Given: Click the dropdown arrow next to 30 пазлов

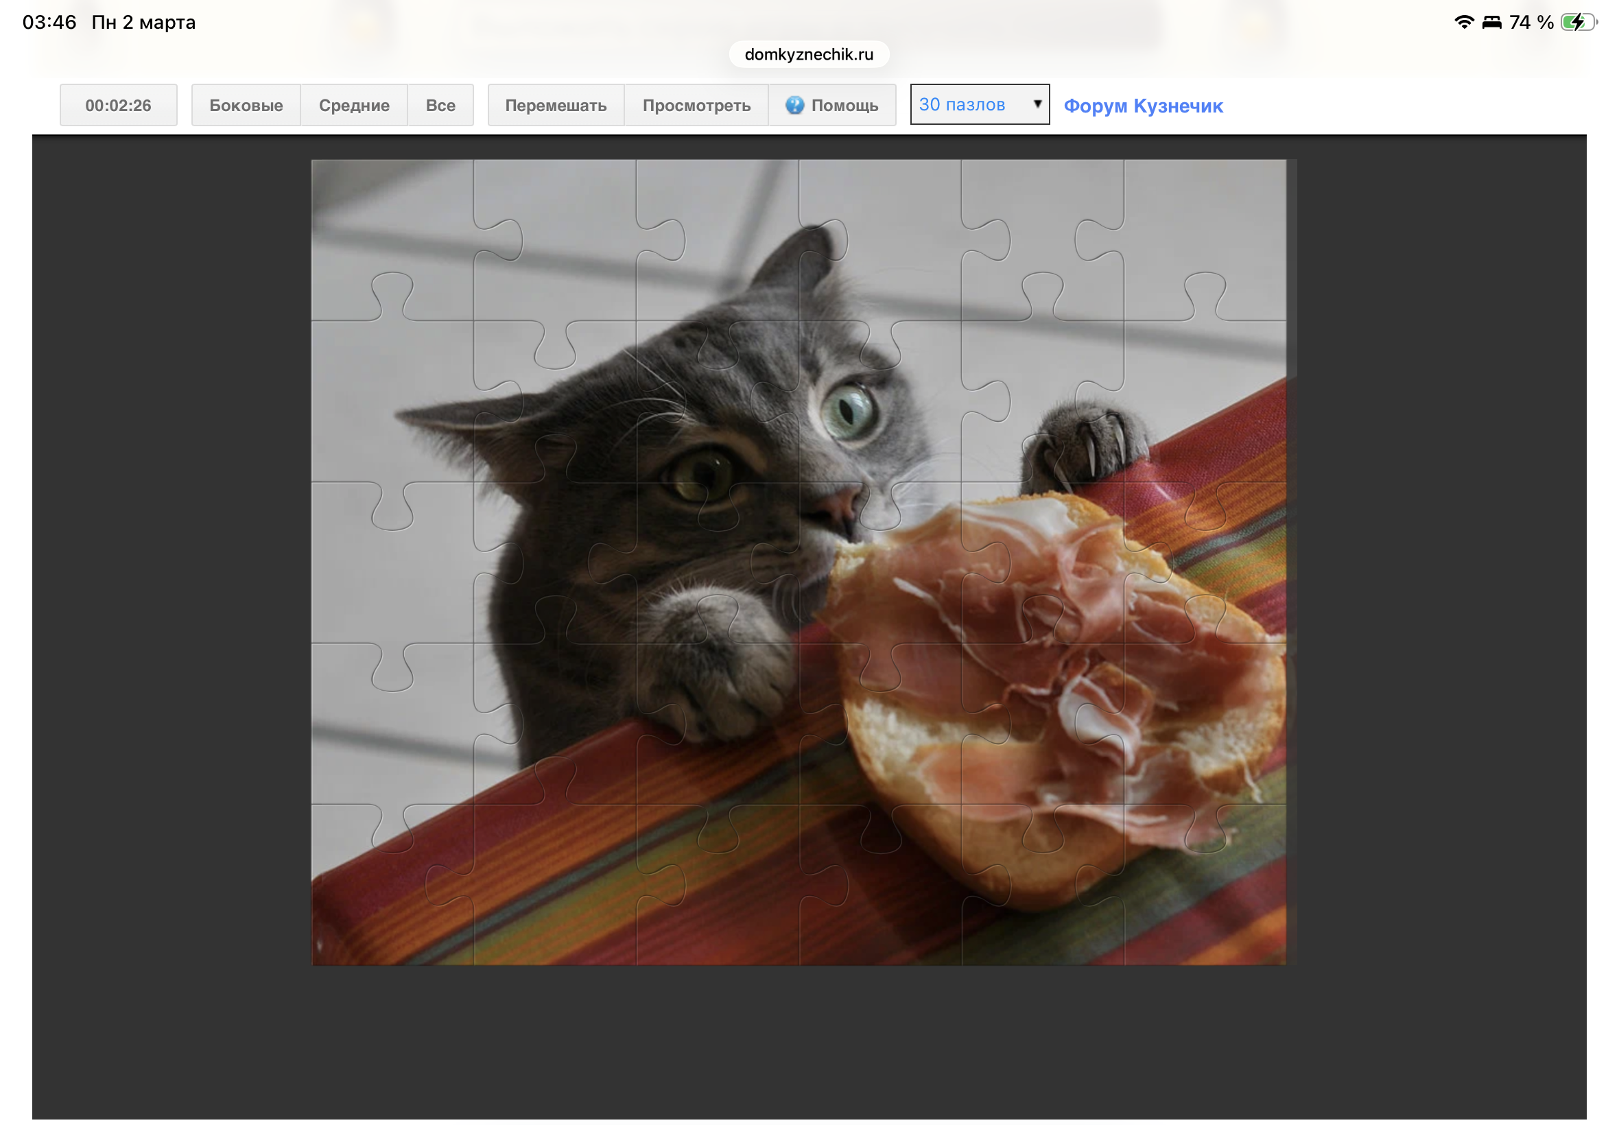Looking at the screenshot, I should [1037, 104].
